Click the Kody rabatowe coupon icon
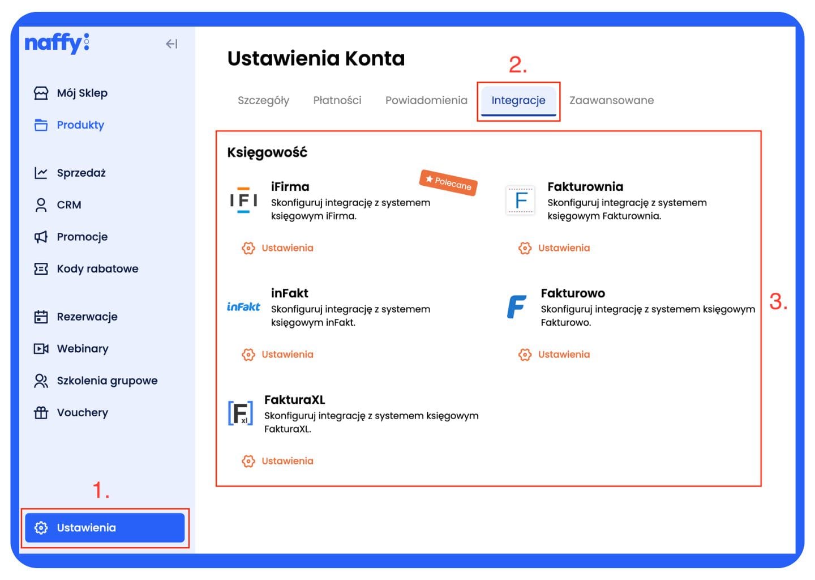The height and width of the screenshot is (580, 815). click(x=41, y=268)
